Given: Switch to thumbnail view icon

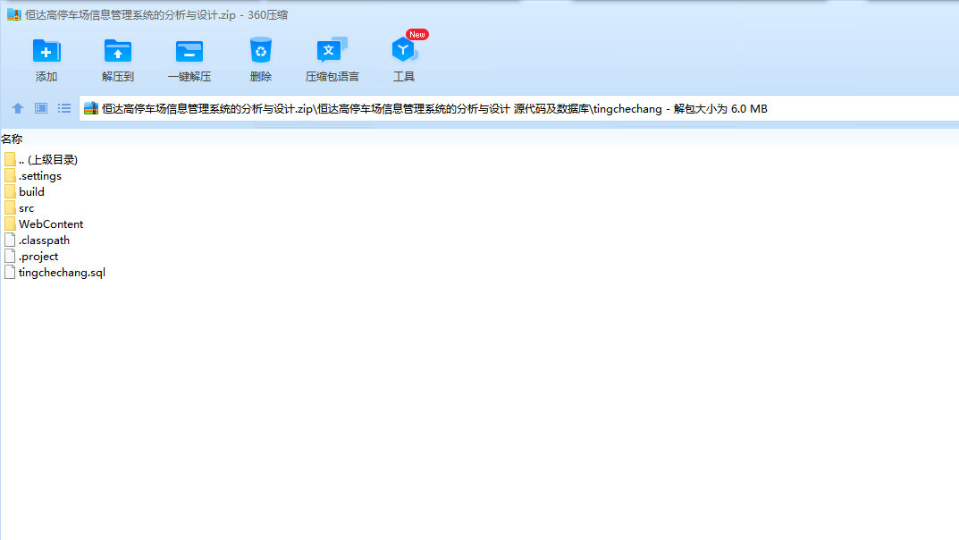Looking at the screenshot, I should [41, 108].
